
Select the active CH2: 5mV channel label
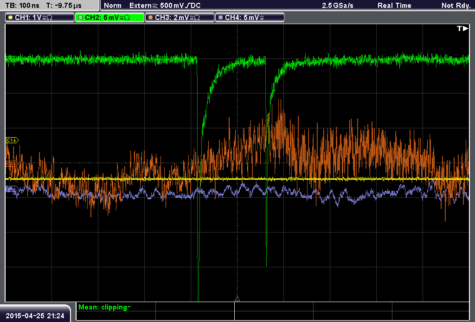pyautogui.click(x=109, y=18)
